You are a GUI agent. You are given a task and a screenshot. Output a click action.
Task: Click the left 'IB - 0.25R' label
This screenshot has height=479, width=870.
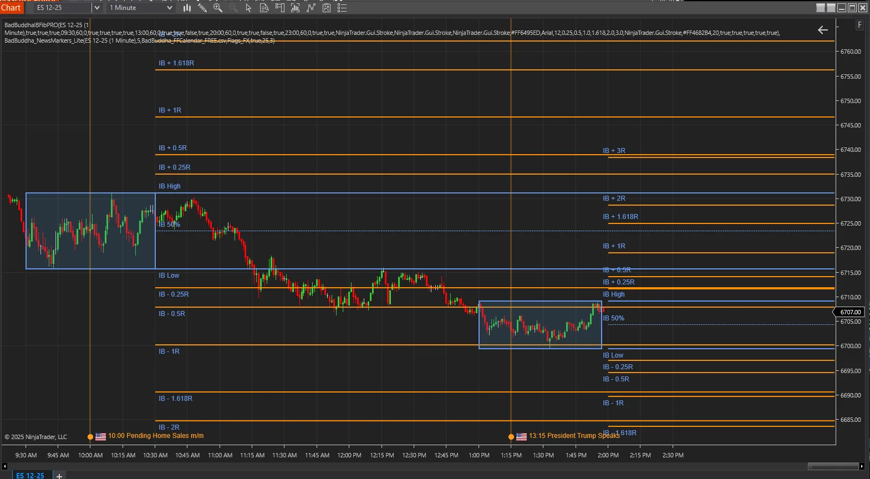pyautogui.click(x=174, y=294)
